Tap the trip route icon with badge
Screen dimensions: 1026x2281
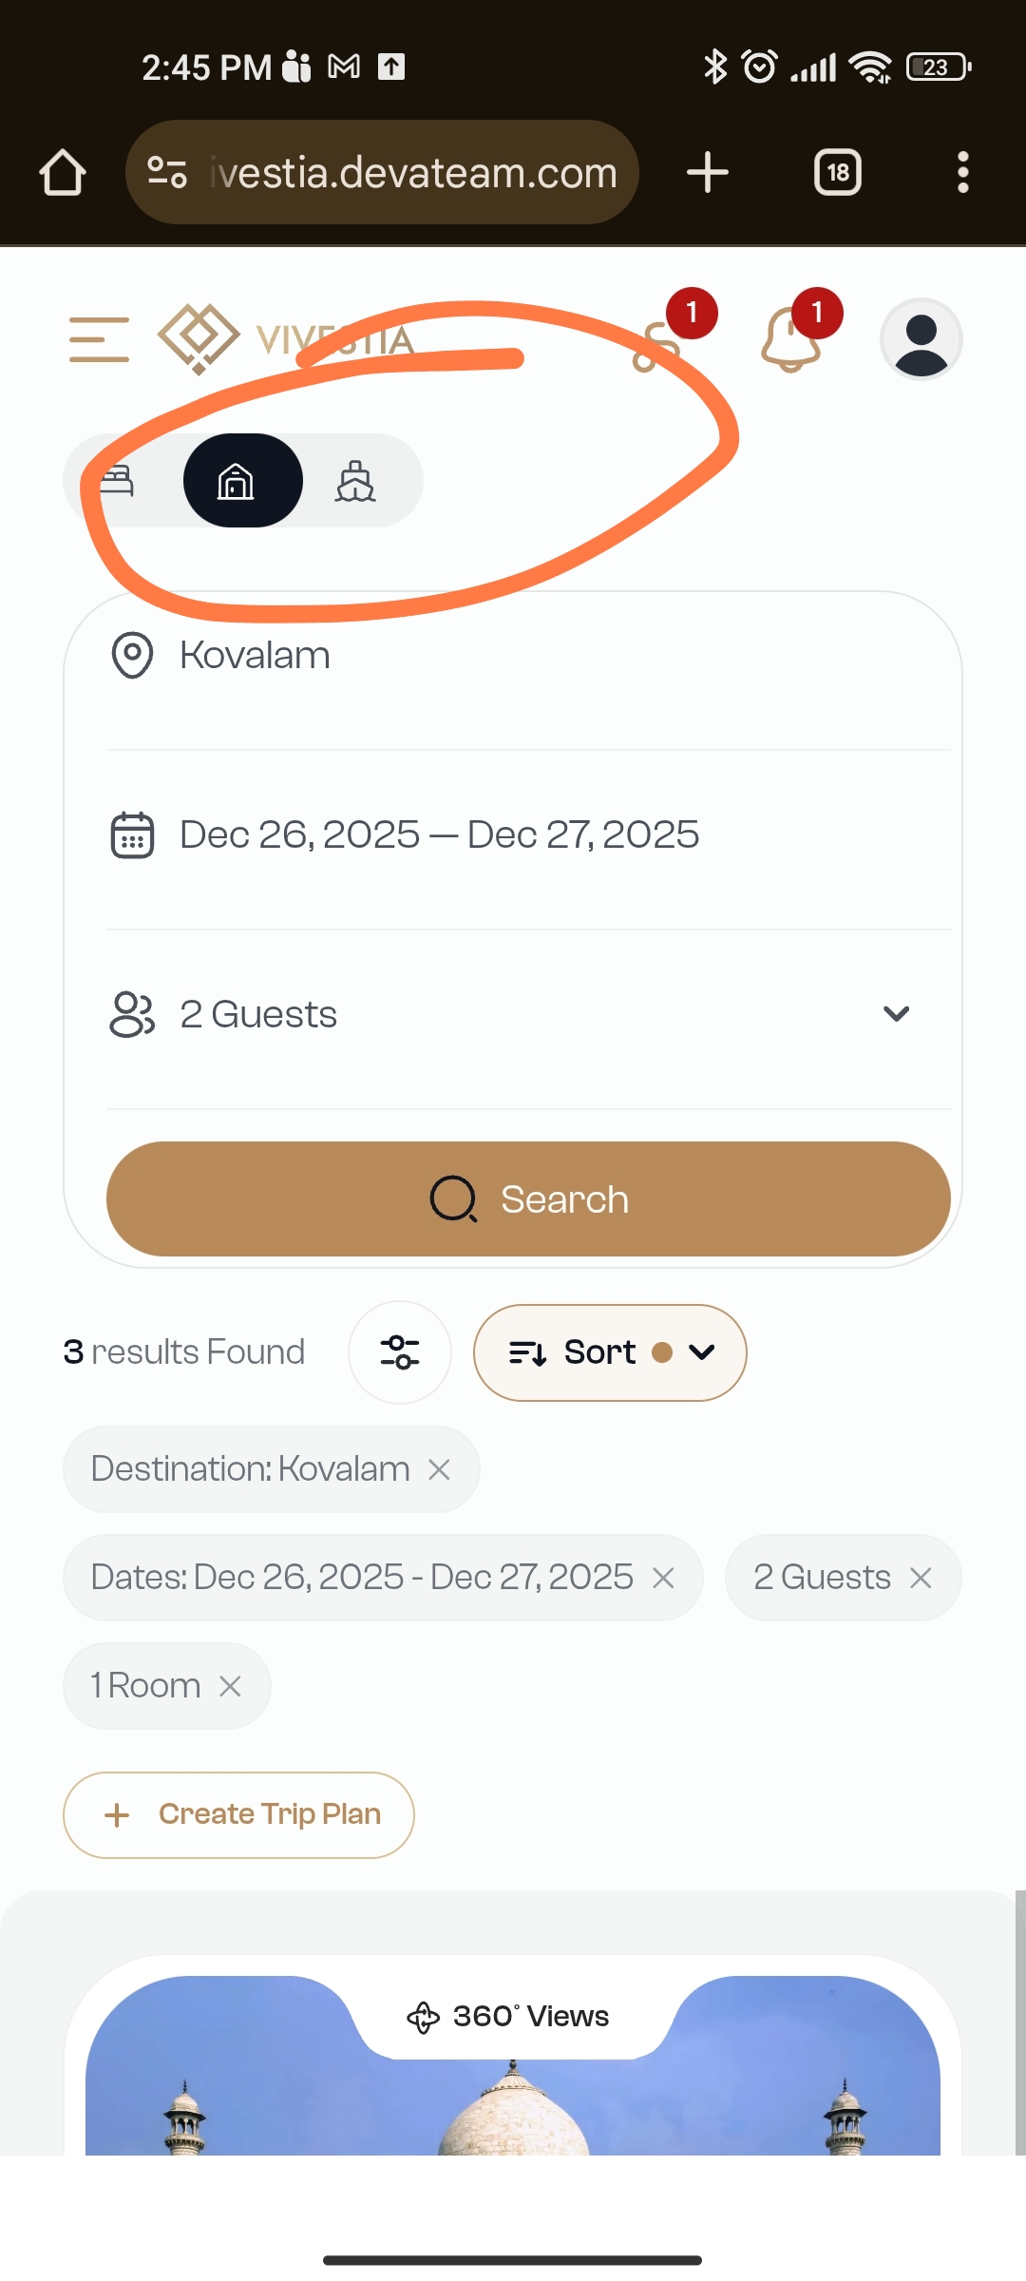pyautogui.click(x=657, y=344)
